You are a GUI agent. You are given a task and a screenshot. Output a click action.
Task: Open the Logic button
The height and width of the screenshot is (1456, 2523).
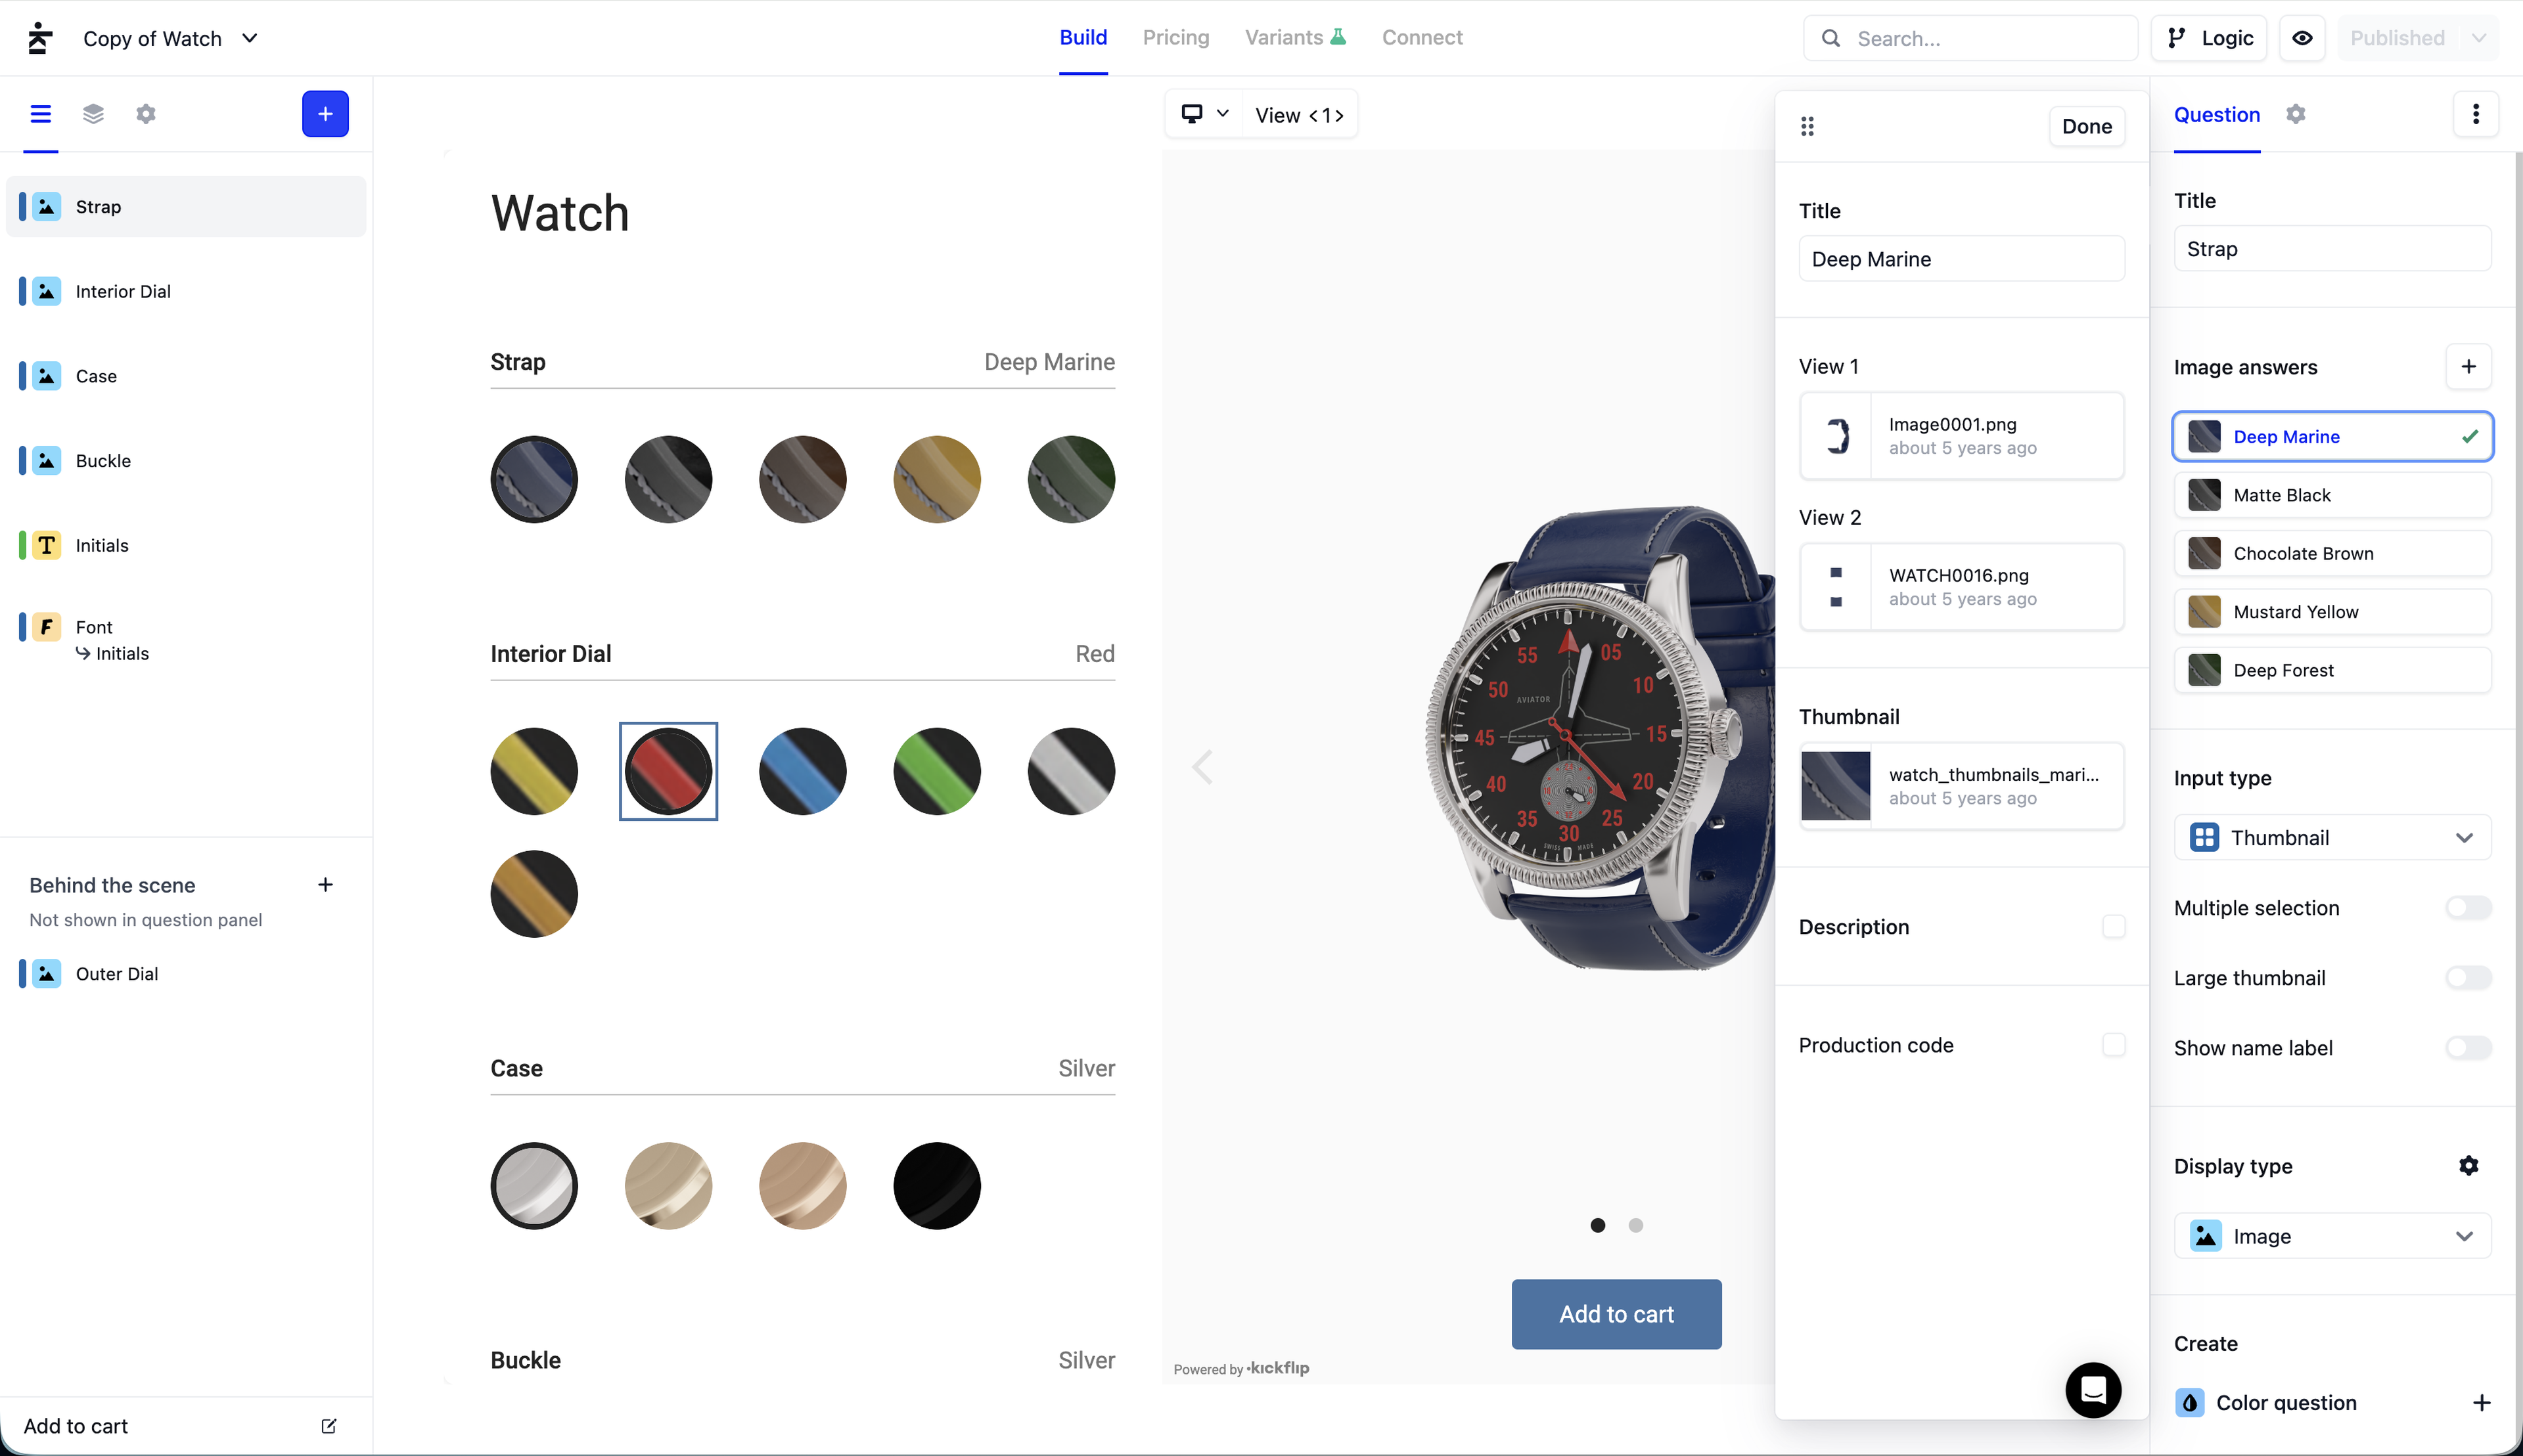[2209, 38]
